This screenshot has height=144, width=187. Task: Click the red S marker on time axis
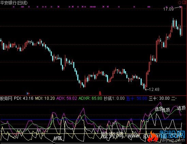click(100, 93)
